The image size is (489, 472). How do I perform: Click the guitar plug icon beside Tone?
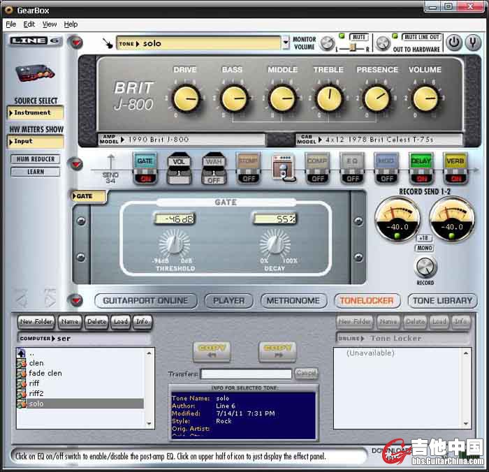coord(108,43)
